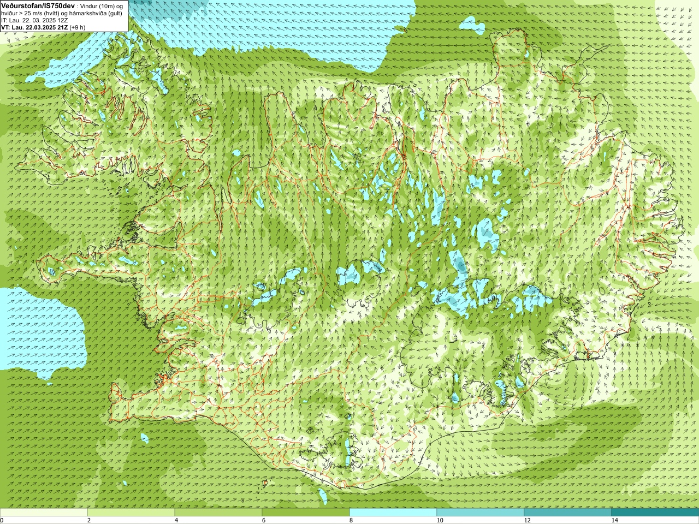The image size is (699, 524).
Task: Click the turquoise 10–12 m/s legend swatch
Action: click(x=481, y=513)
